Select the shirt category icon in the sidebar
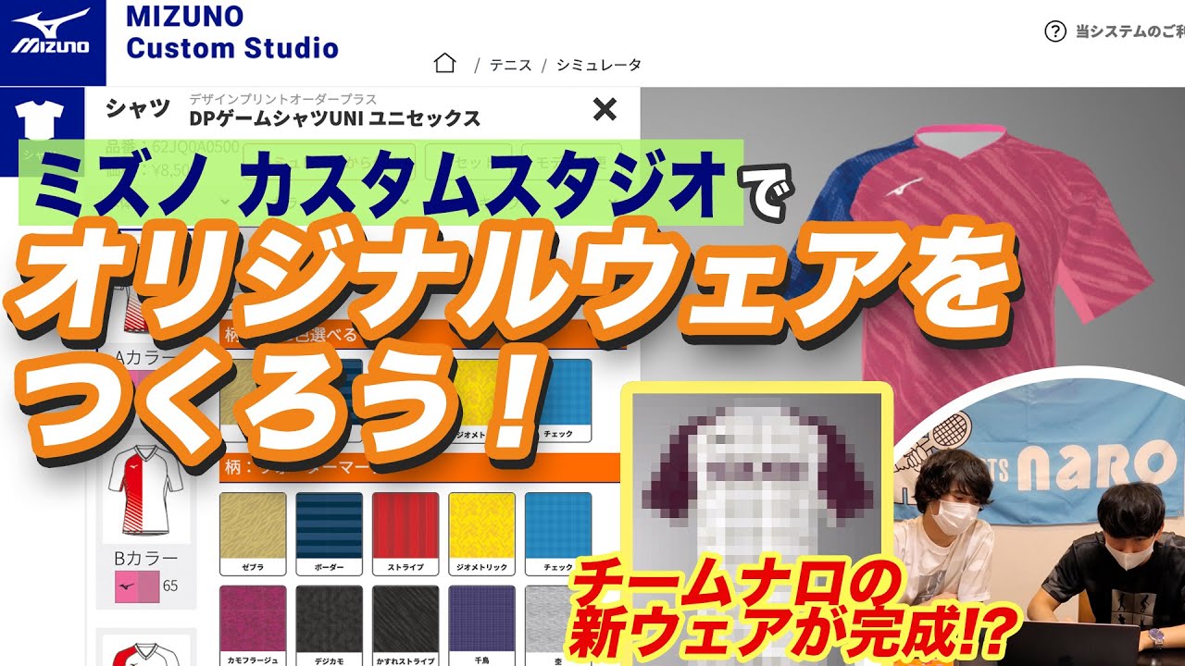The image size is (1185, 666). pyautogui.click(x=41, y=118)
